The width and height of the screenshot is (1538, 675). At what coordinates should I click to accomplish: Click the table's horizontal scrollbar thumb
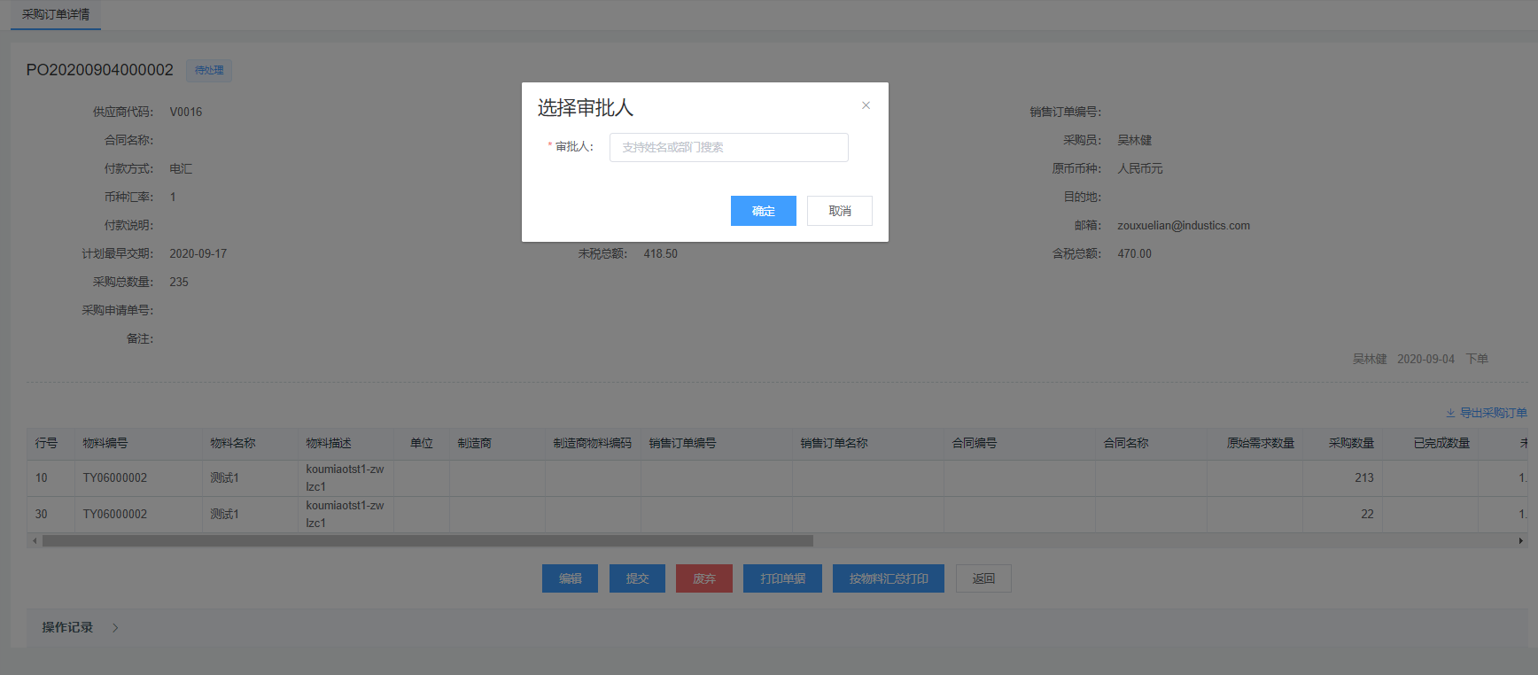(427, 540)
